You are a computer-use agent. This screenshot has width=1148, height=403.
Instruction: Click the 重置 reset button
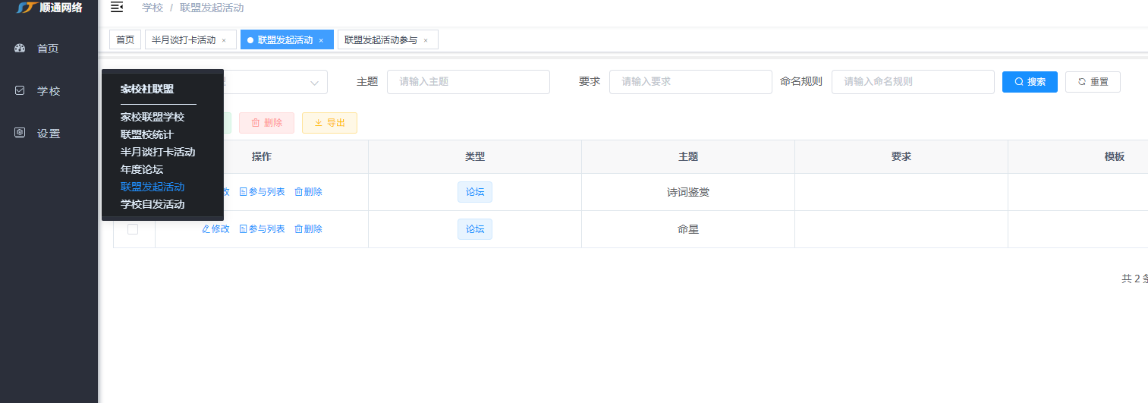(1093, 82)
